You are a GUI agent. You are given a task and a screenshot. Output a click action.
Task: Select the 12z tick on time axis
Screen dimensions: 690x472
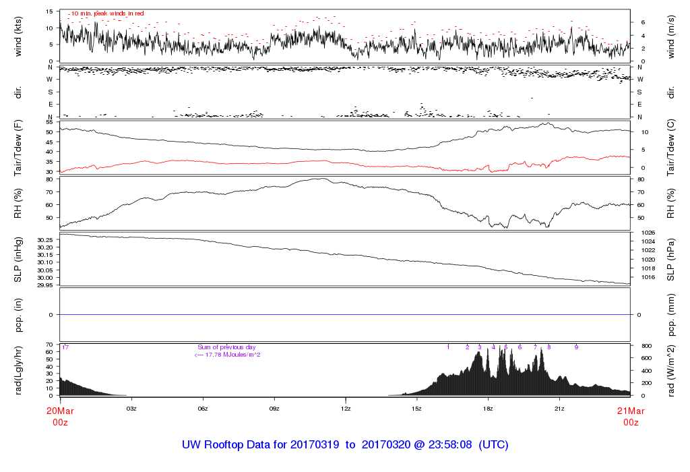point(346,409)
